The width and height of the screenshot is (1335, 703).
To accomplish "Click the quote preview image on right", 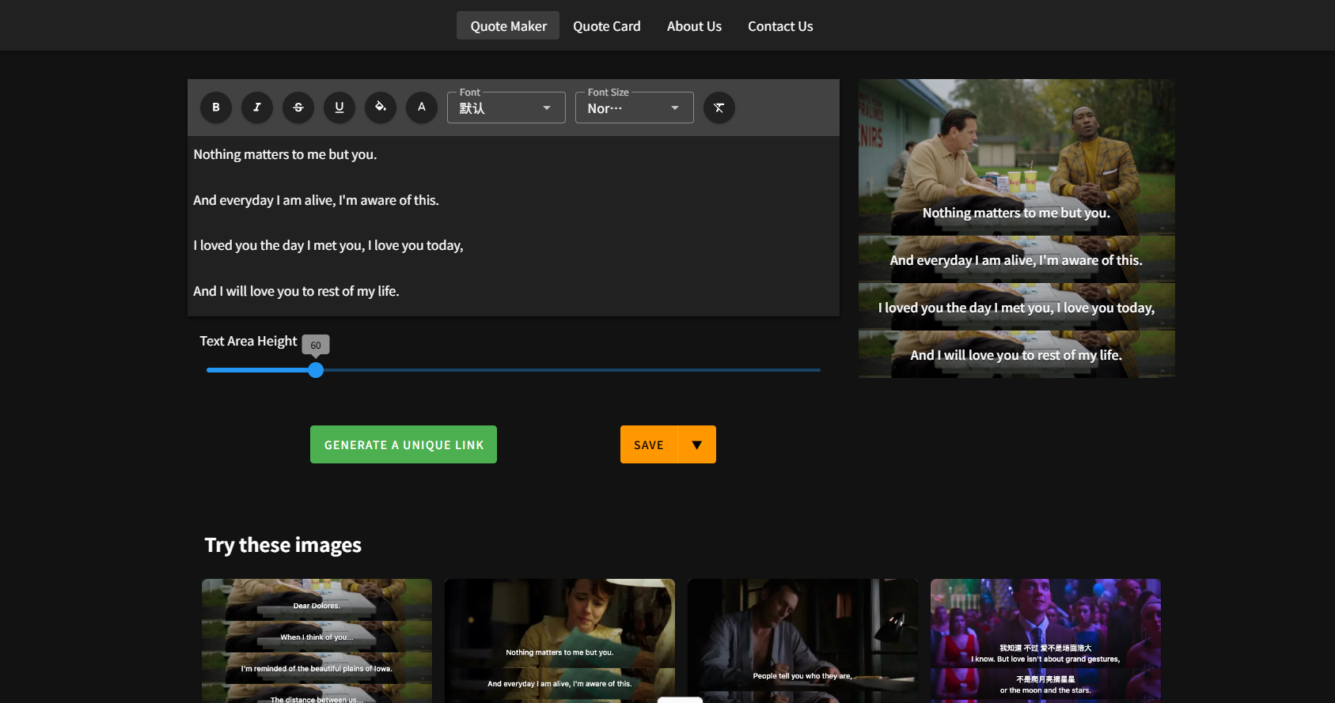I will click(1017, 229).
